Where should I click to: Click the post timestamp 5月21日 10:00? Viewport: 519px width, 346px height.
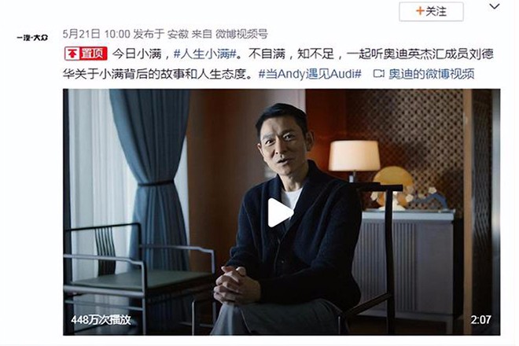click(96, 34)
